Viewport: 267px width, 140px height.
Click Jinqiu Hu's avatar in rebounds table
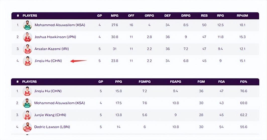[28, 61]
